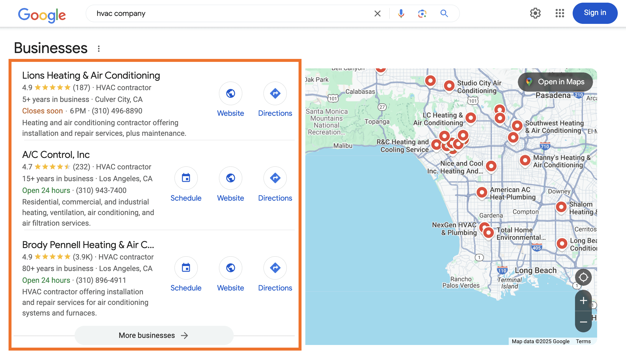The image size is (626, 360).
Task: Open the Businesses three-dot options menu
Action: click(x=99, y=49)
